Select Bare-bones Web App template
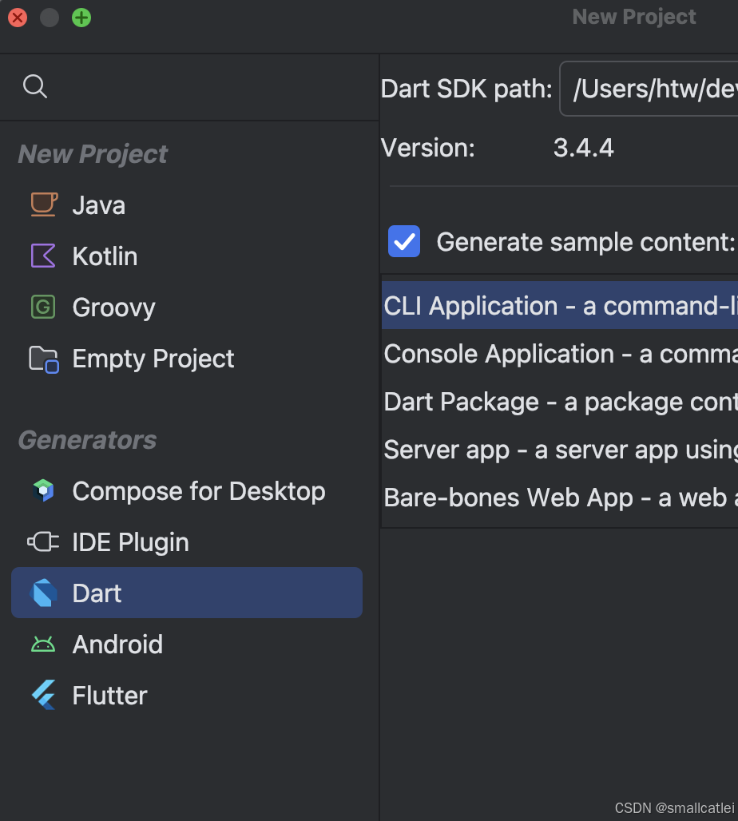Screen dimensions: 738x821 click(x=559, y=498)
